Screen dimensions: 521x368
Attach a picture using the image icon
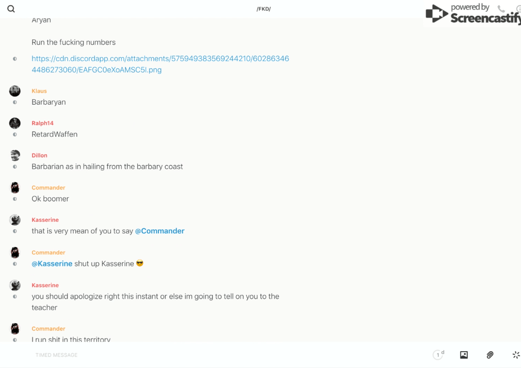click(464, 355)
